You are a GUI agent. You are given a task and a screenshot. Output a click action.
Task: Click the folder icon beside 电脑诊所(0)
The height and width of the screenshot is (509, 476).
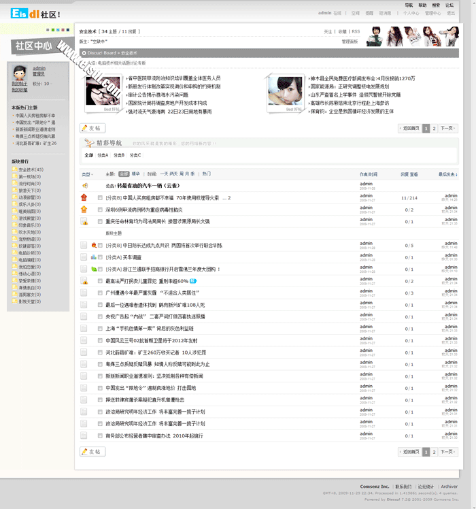(14, 252)
